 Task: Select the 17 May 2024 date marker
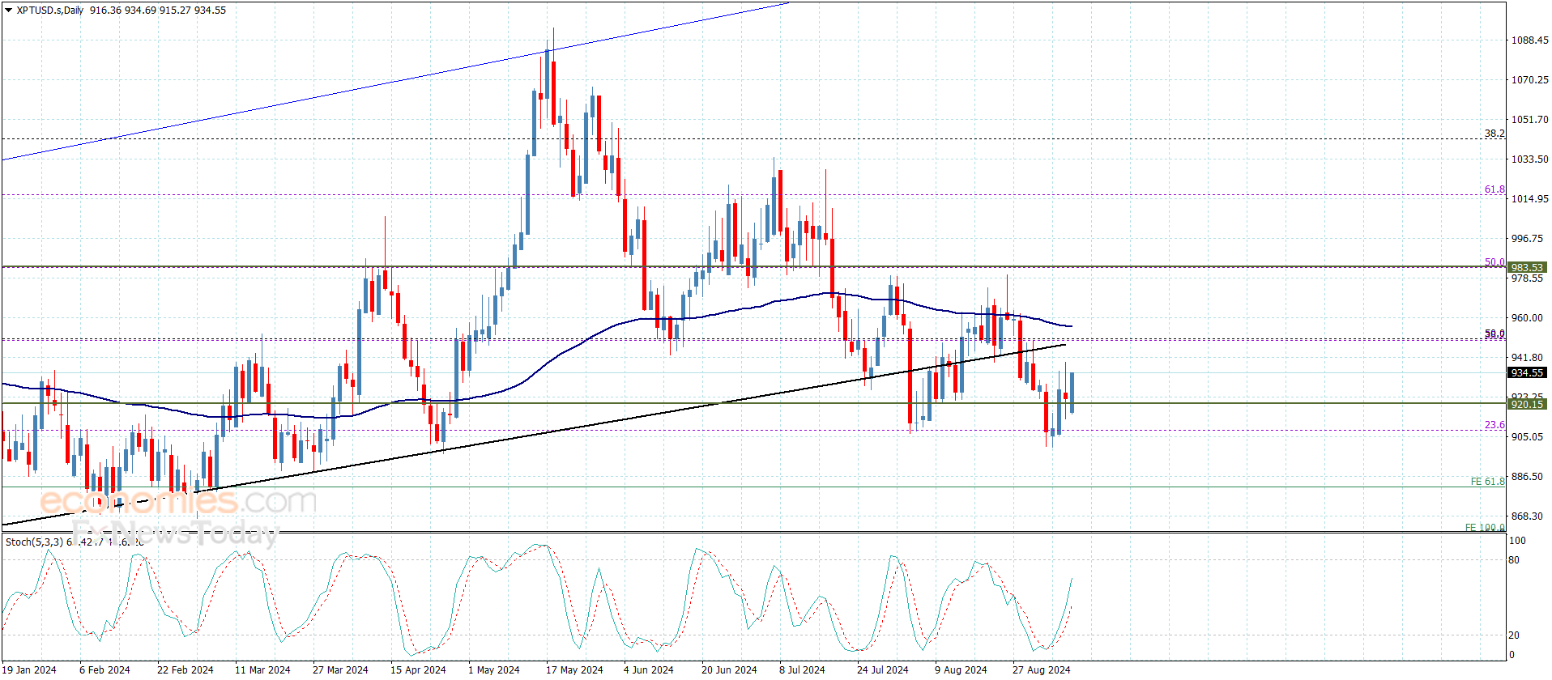573,669
